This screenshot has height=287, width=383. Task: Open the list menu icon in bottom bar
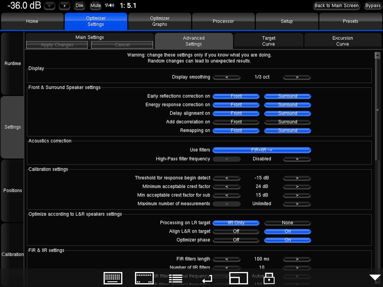[176, 278]
